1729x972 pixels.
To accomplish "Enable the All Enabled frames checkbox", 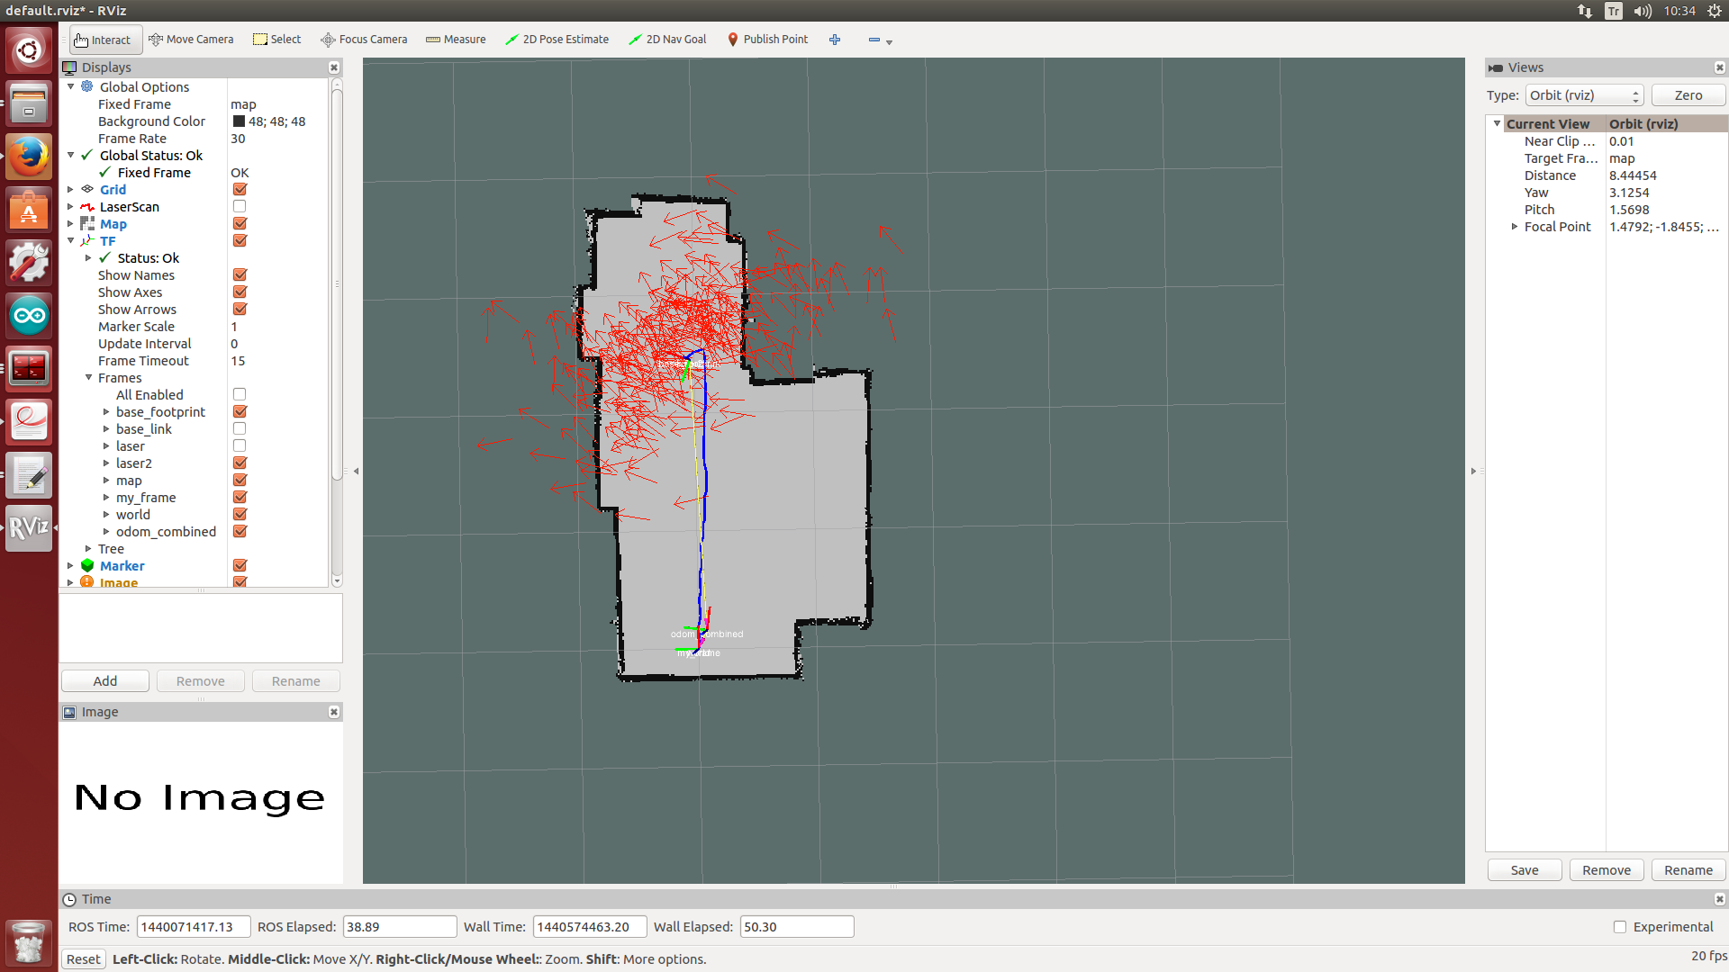I will click(x=240, y=394).
